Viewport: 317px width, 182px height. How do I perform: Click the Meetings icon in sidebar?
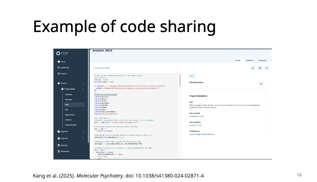[x=59, y=145]
